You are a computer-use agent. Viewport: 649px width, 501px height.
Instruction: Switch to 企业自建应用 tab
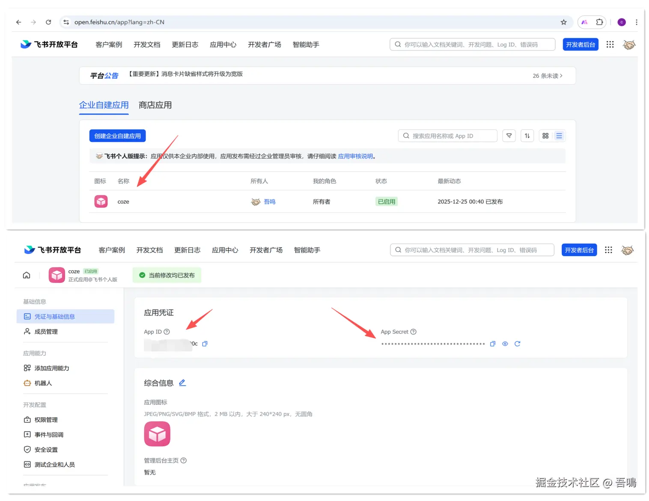pos(104,105)
